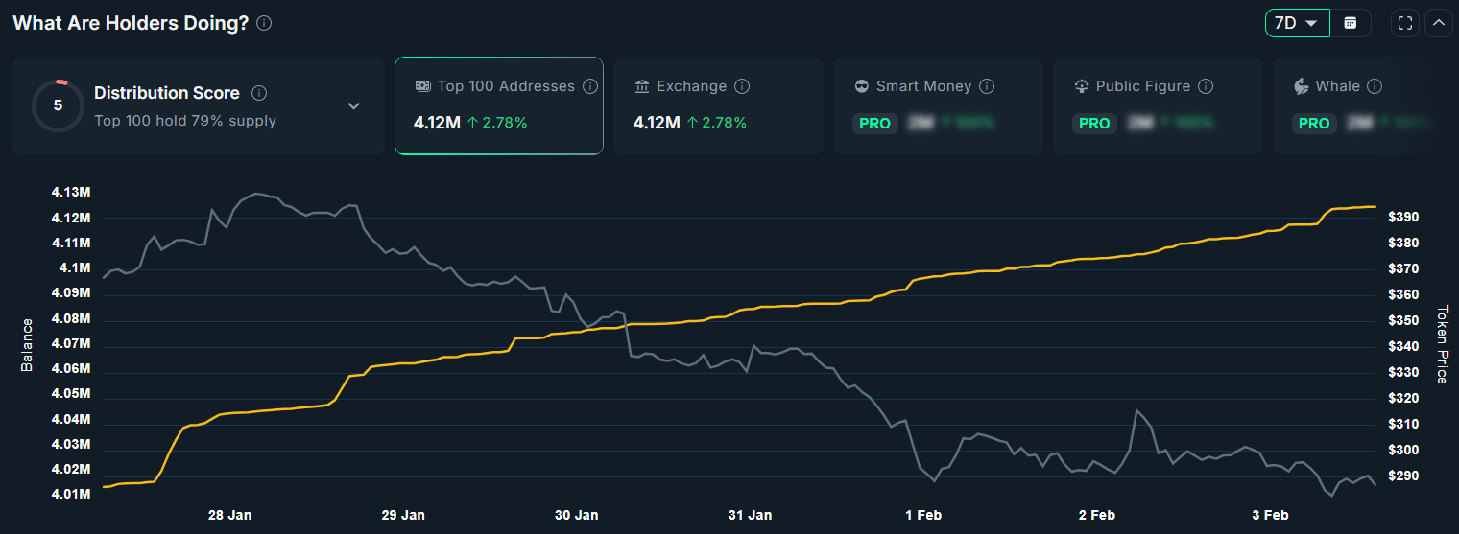This screenshot has height=534, width=1459.
Task: Select the Smart Money card
Action: (937, 105)
